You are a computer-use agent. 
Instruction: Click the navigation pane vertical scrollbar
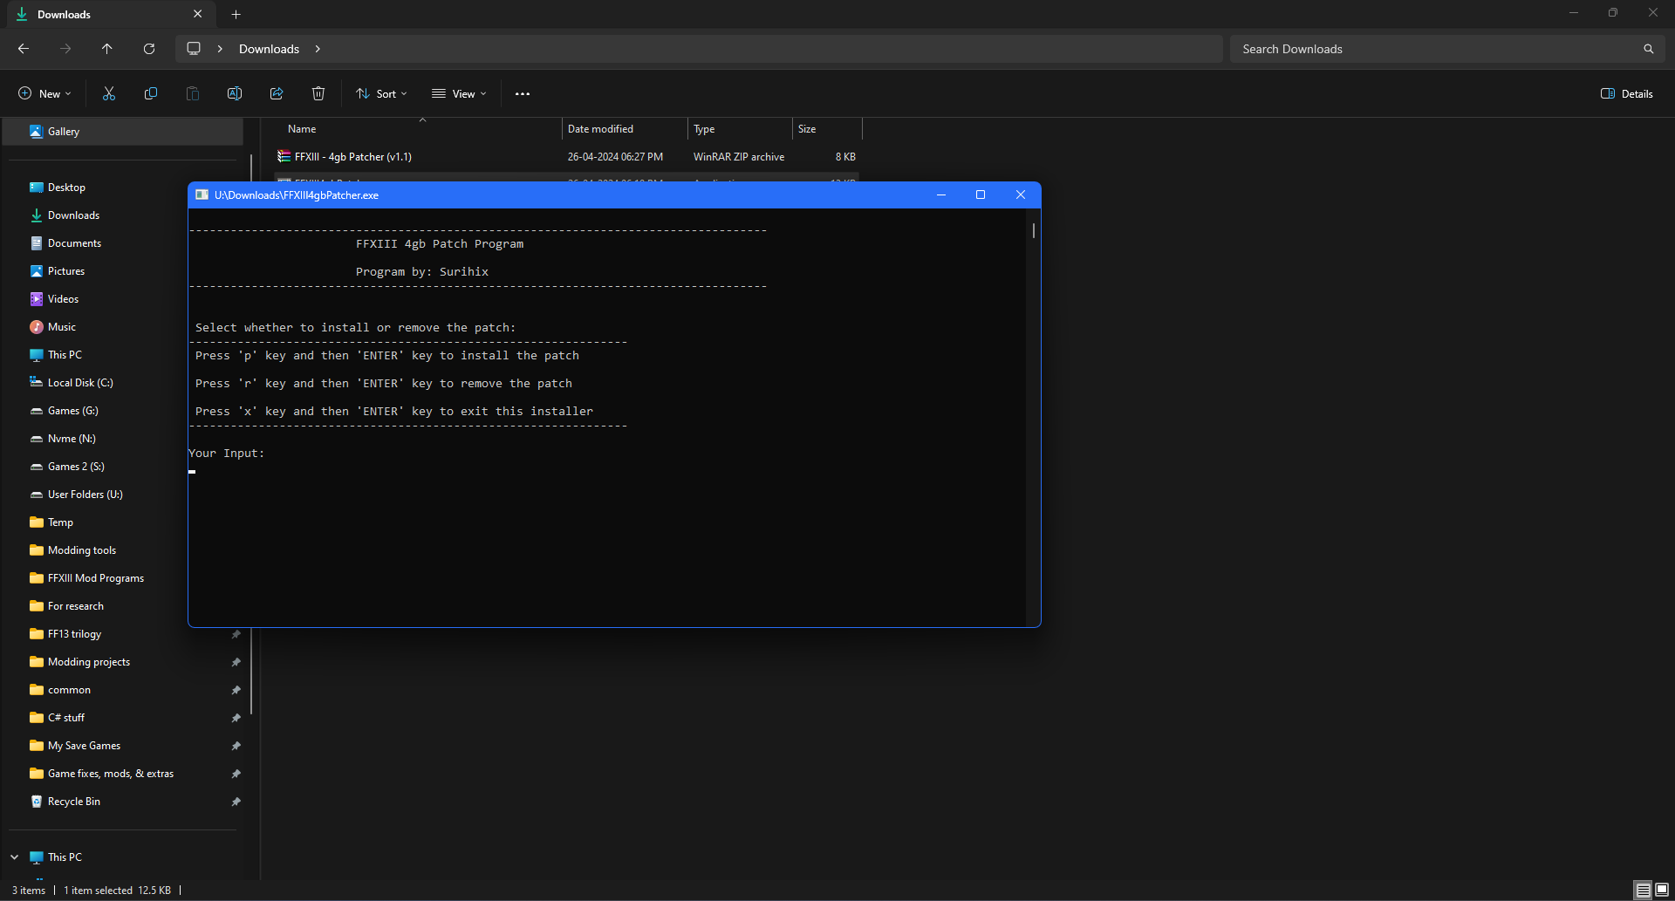click(251, 434)
